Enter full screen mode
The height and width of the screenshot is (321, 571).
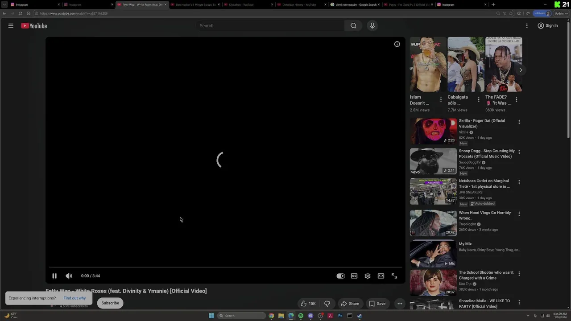coord(394,276)
